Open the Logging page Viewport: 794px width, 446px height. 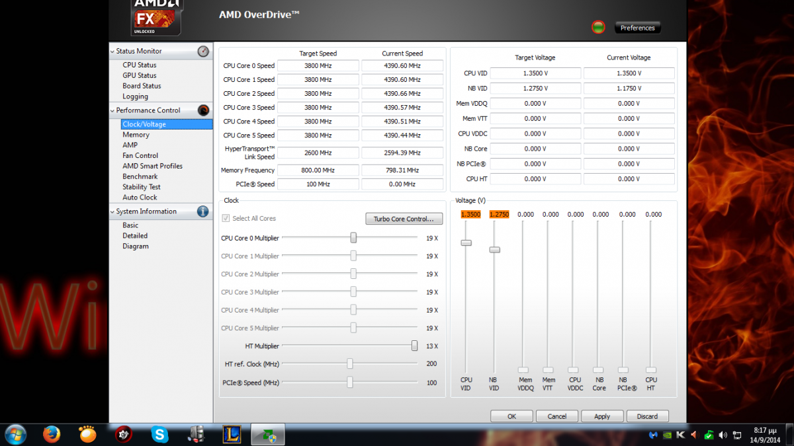pyautogui.click(x=135, y=96)
